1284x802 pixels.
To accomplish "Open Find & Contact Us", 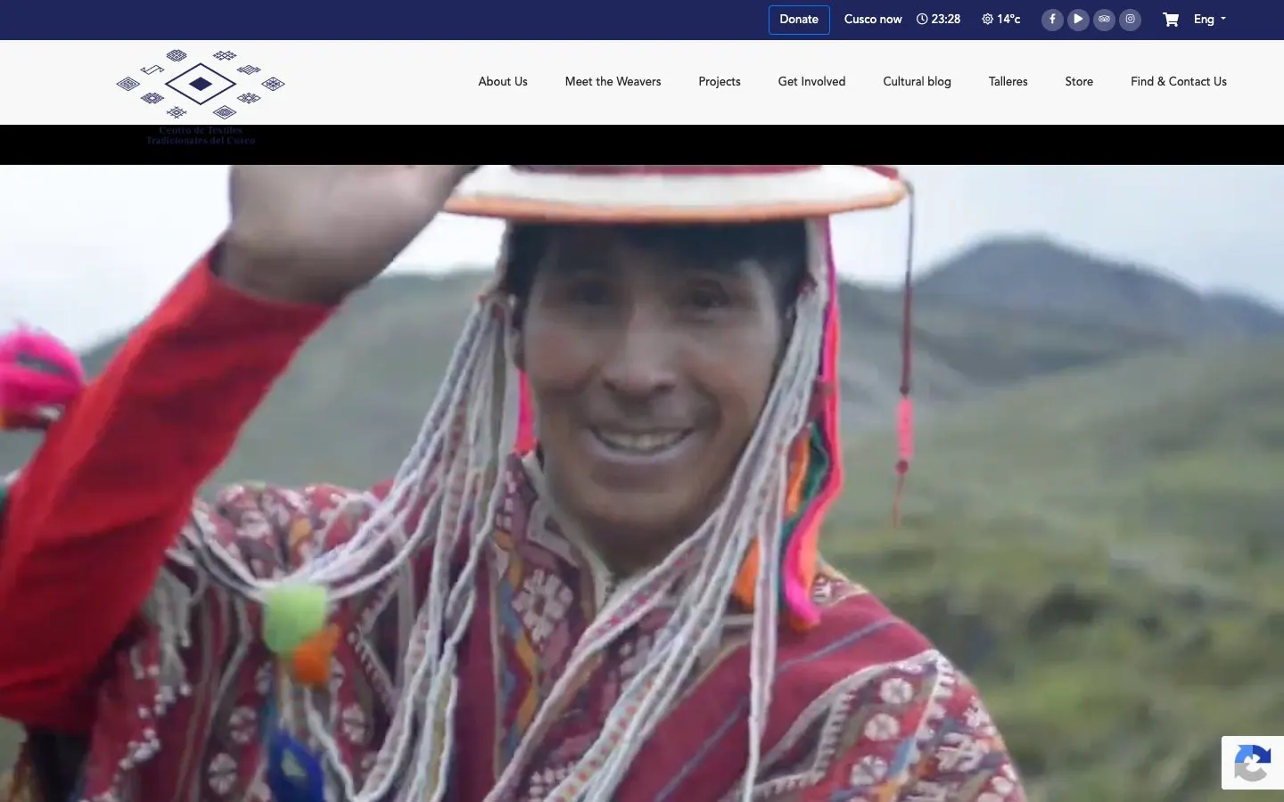I will tap(1179, 82).
